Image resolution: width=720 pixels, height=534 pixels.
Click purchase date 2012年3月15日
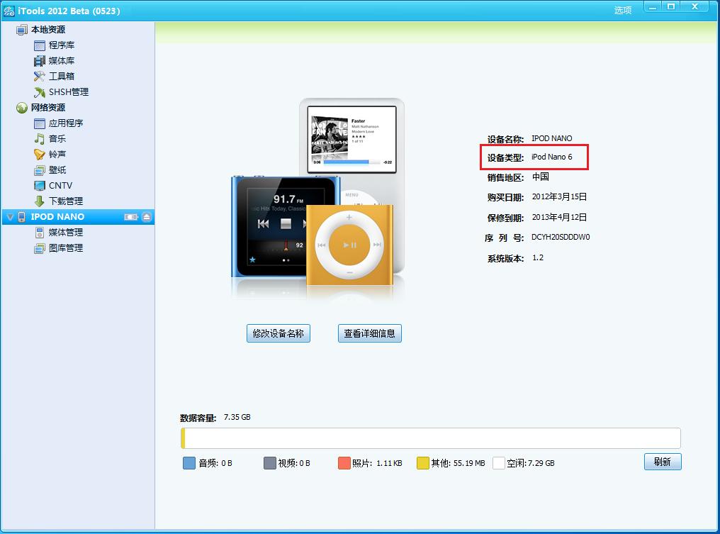(559, 196)
